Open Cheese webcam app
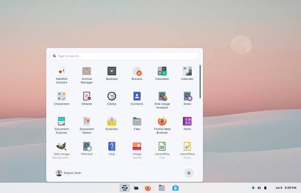This screenshot has height=193, width=301. [87, 99]
